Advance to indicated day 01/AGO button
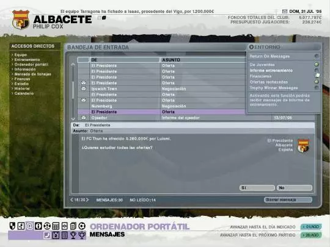 (311, 227)
